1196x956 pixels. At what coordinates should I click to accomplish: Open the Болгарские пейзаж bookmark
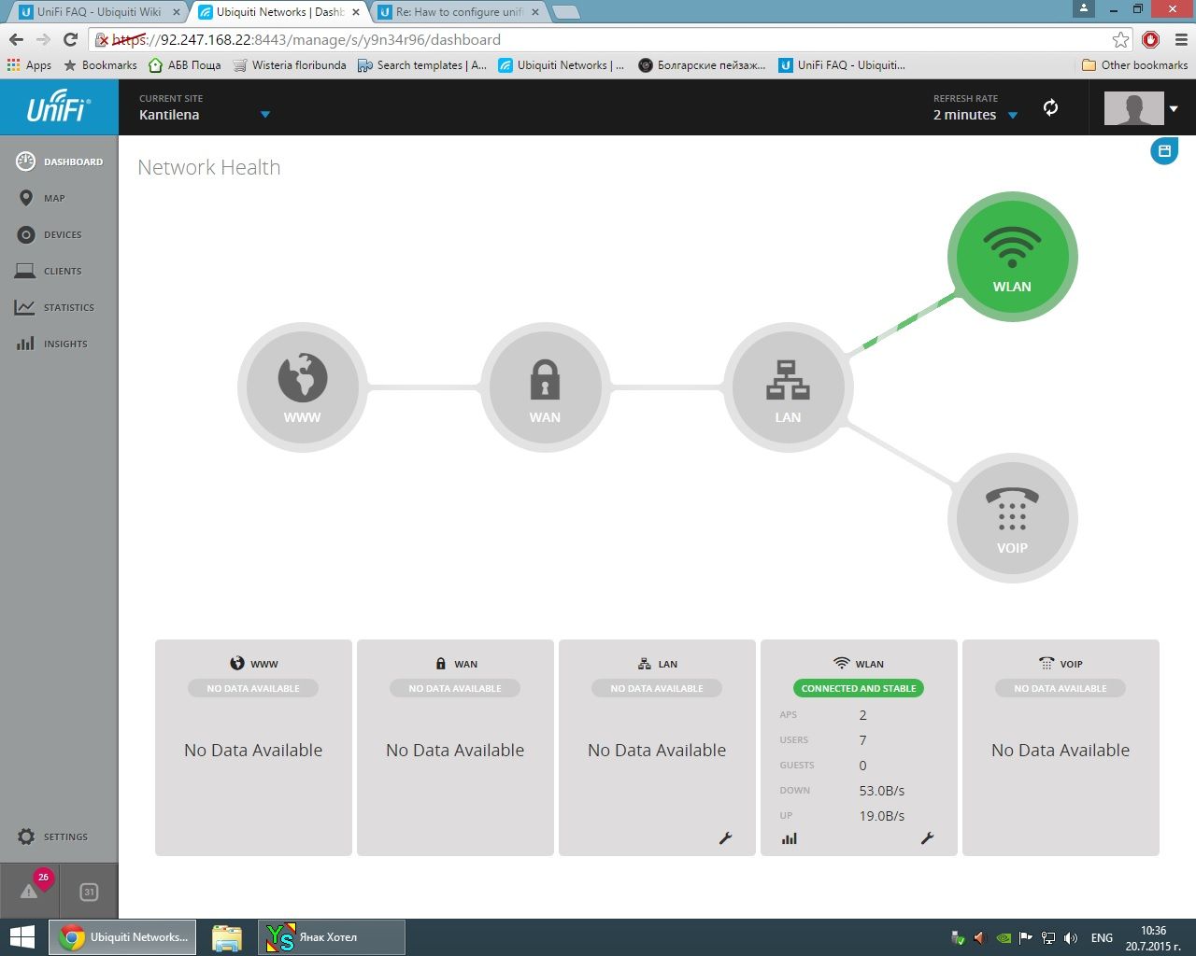(x=702, y=65)
